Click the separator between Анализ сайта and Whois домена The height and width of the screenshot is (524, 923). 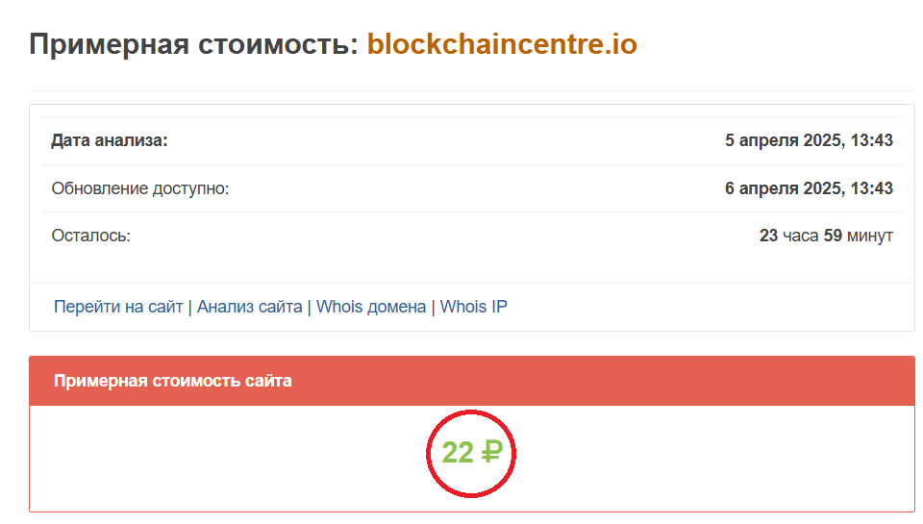coord(310,308)
